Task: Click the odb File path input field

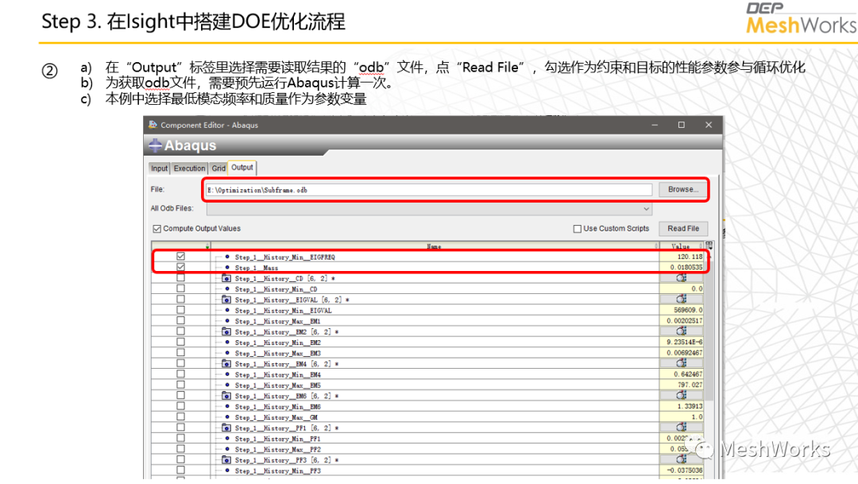Action: 429,190
